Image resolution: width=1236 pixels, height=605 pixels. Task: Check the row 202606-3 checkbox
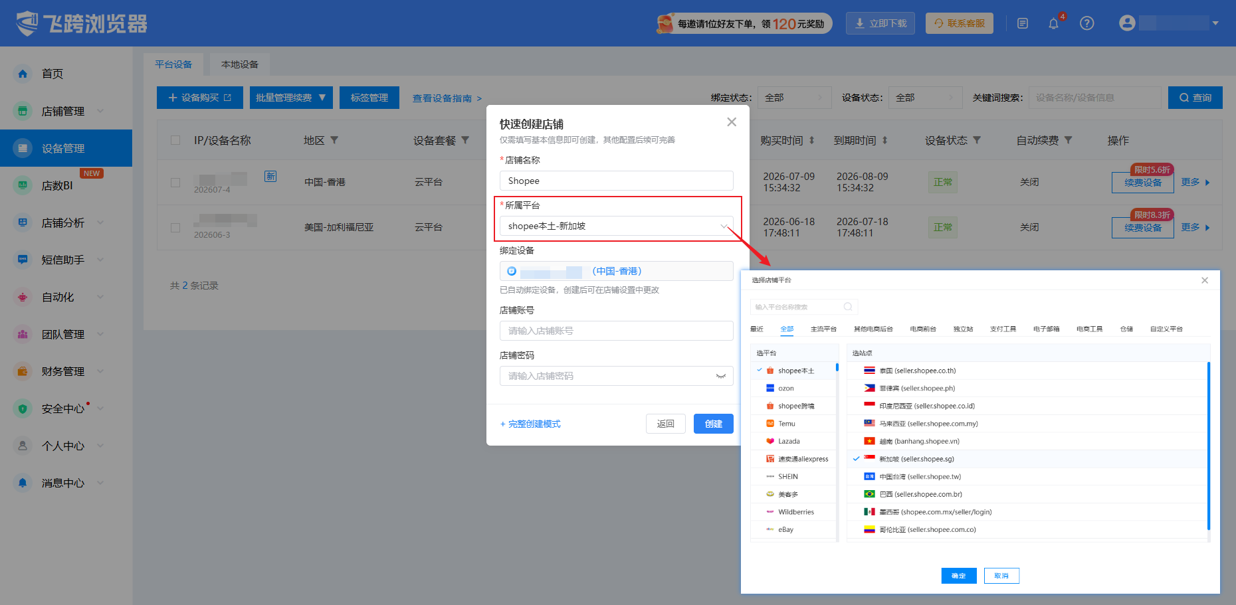(175, 228)
